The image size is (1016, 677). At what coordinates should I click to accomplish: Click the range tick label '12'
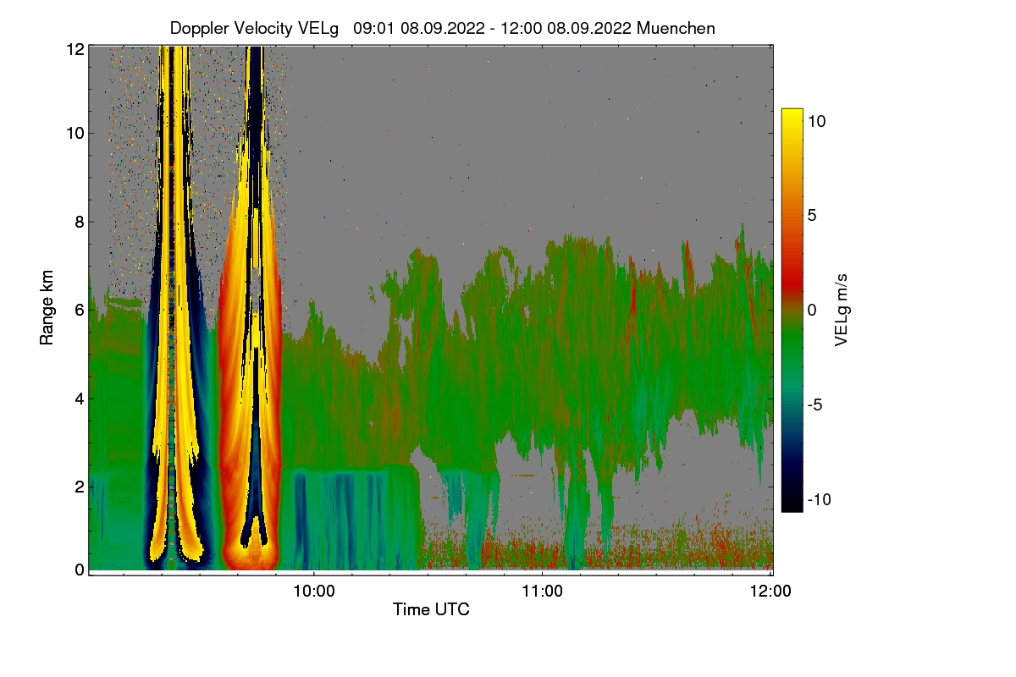(75, 50)
